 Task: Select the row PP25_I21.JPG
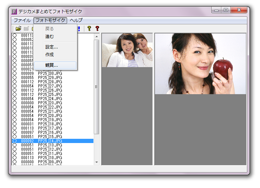pyautogui.click(x=53, y=111)
